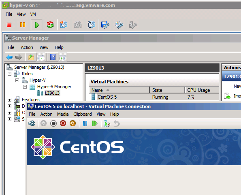Toggle the show/hide console tree icon
Image resolution: width=241 pixels, height=195 pixels.
[41, 57]
